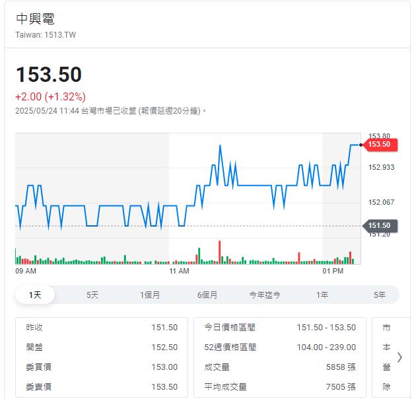Click the 成交量 label
414x399 pixels.
217,367
